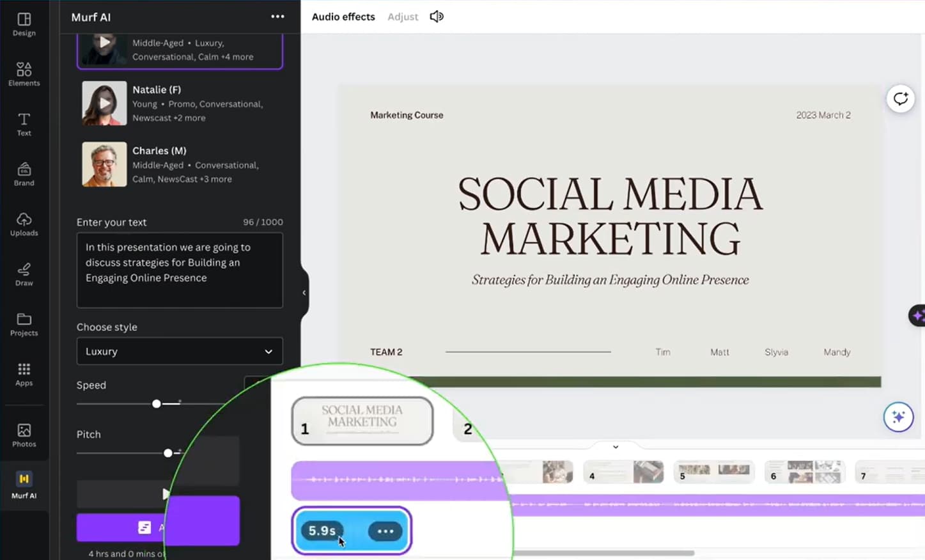
Task: Select the Natalie (F) voice name
Action: tap(157, 89)
